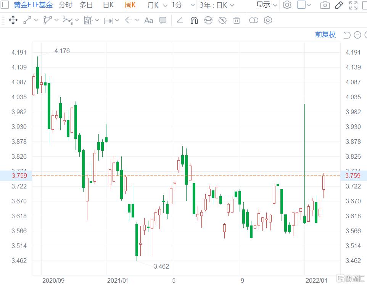Take a chart snapshot with the camera icon

click(325, 5)
